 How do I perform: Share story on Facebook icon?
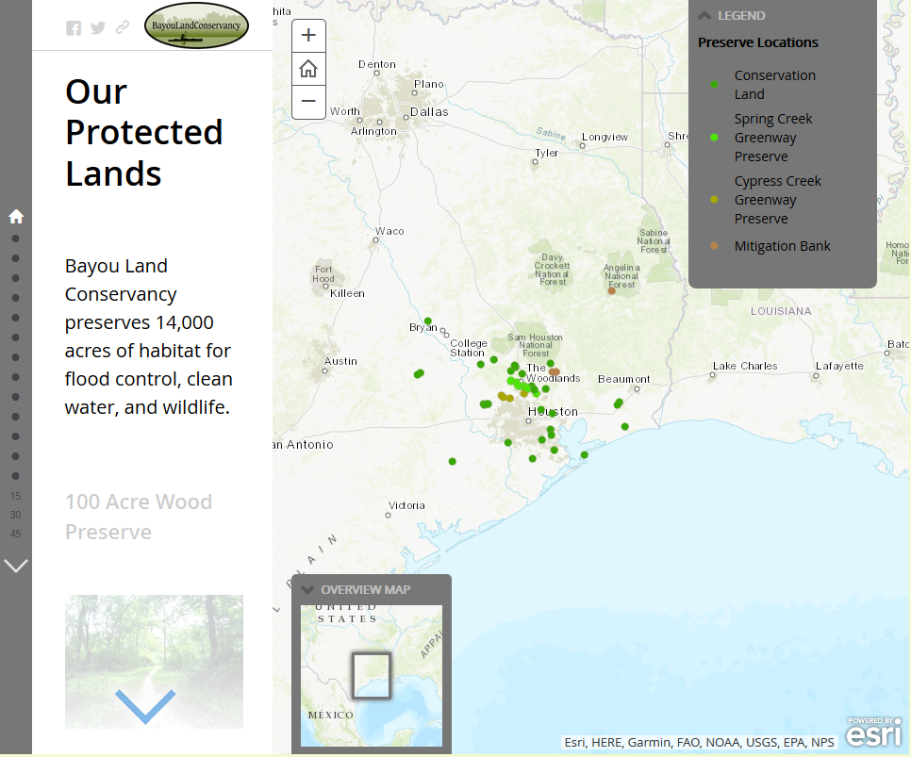(74, 28)
